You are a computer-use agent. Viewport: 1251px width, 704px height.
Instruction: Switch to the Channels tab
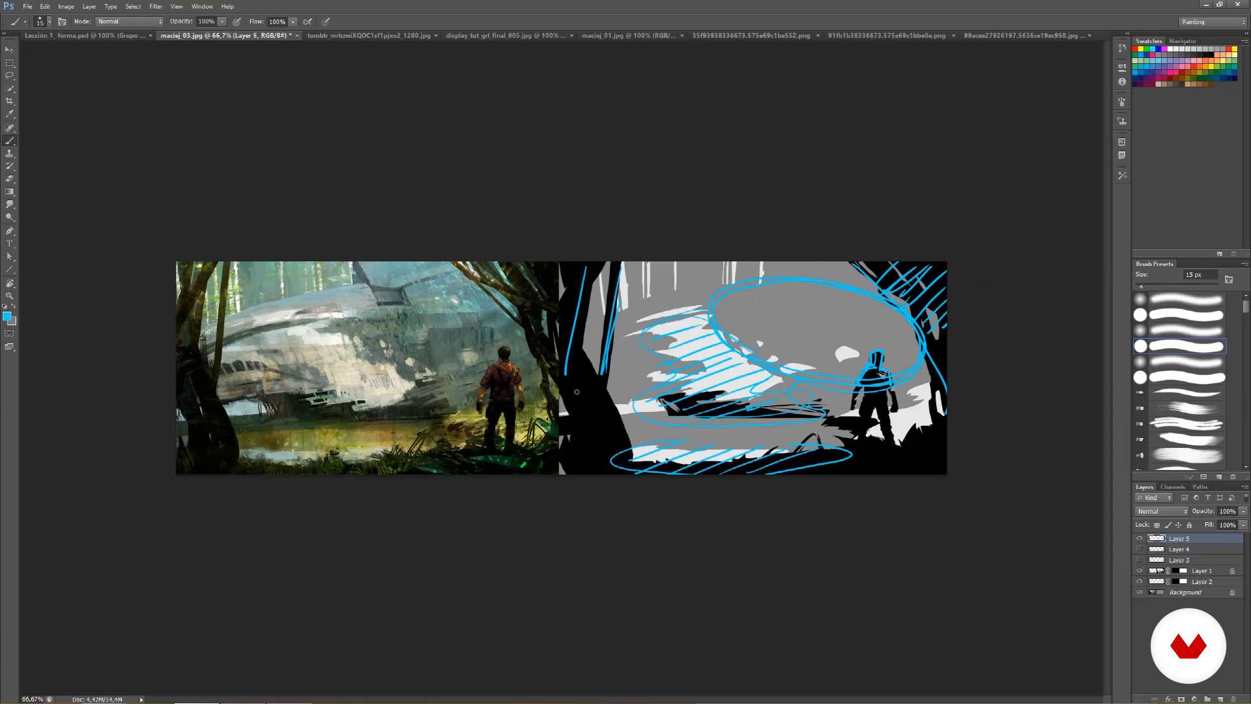pos(1172,487)
